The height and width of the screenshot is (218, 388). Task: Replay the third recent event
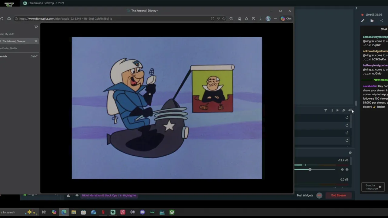coord(347,133)
